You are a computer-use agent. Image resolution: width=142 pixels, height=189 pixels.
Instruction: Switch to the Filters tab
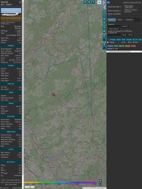coord(120,20)
